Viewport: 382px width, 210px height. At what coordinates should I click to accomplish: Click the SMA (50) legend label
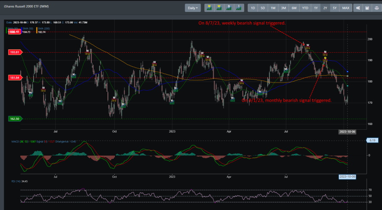pos(28,28)
